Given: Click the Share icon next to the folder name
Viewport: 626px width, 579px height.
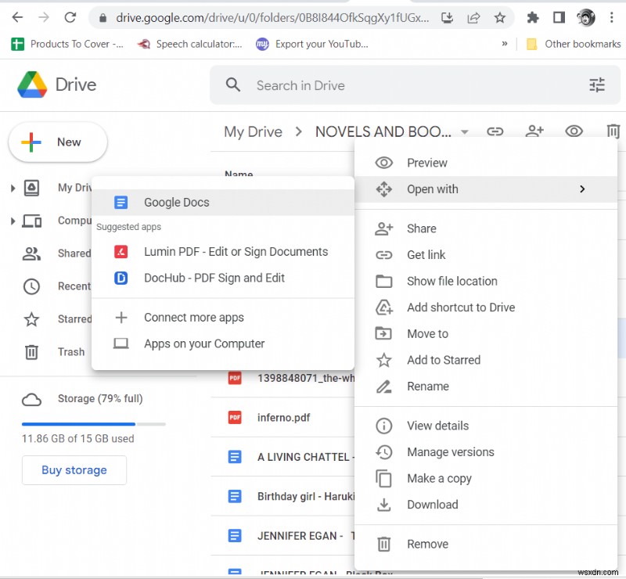Looking at the screenshot, I should pyautogui.click(x=534, y=131).
